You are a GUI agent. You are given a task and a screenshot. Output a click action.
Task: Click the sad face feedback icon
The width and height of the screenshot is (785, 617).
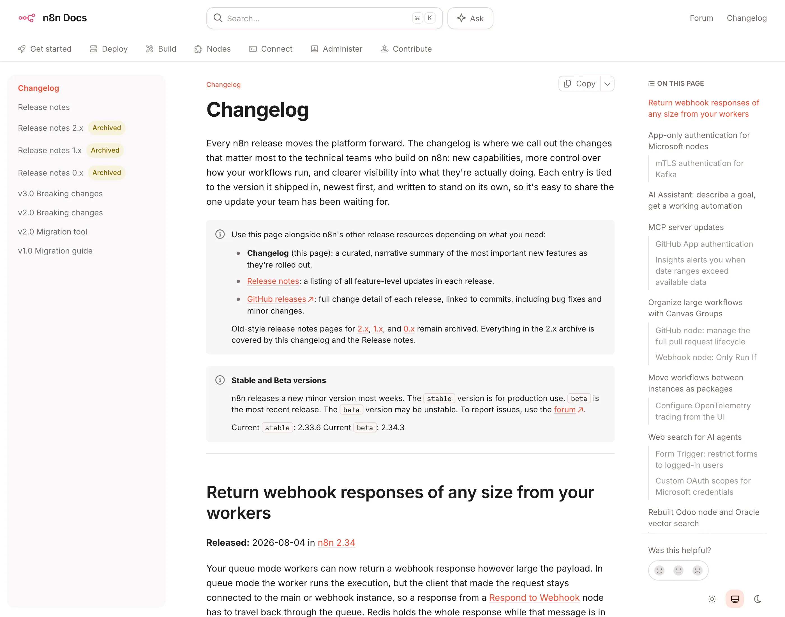[697, 570]
